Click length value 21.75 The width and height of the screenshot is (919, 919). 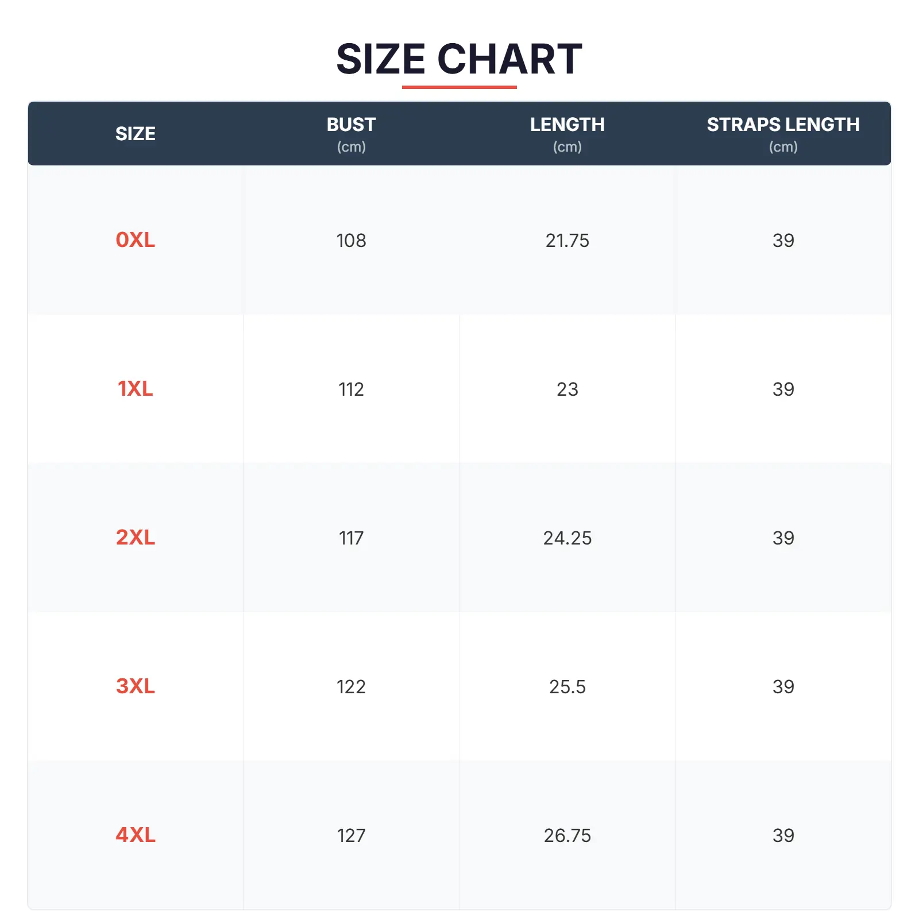567,241
